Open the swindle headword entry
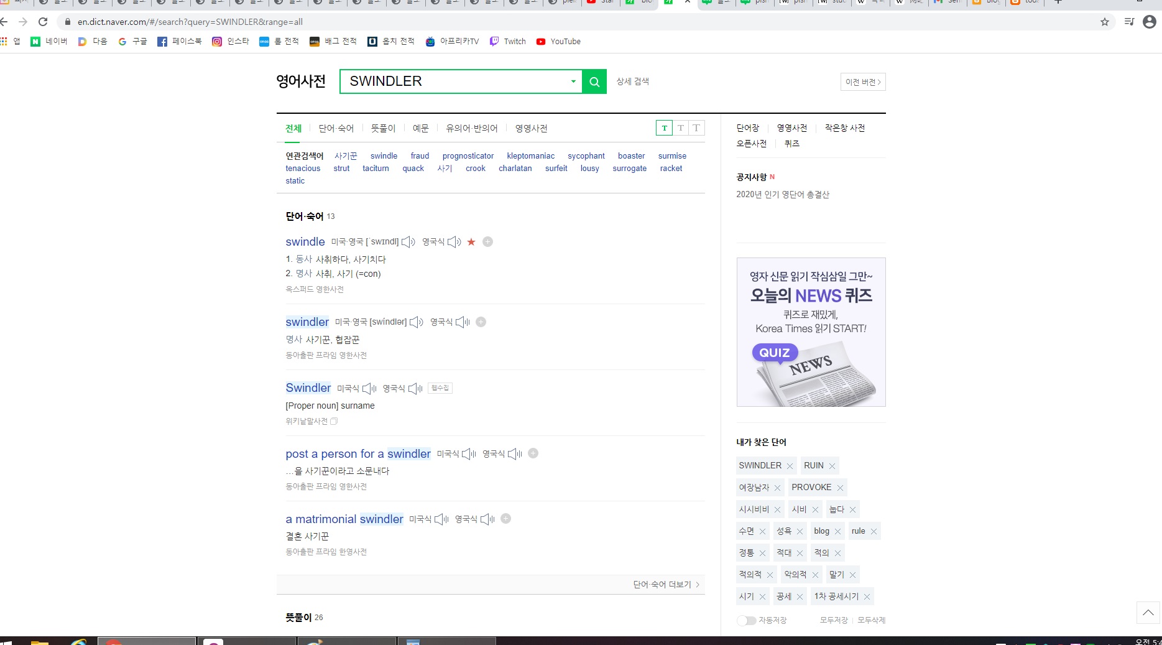The height and width of the screenshot is (645, 1162). coord(305,242)
